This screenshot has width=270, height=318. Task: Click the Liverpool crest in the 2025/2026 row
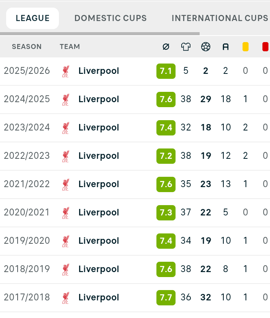pos(66,71)
